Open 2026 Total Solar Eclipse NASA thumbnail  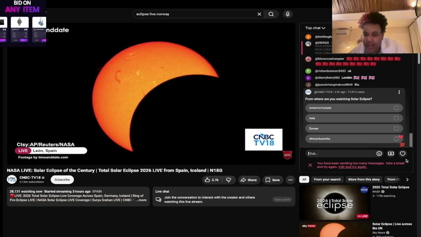pos(334,202)
